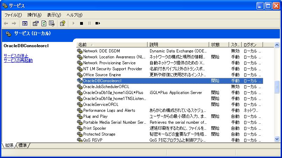Click gear icon of Network DDE DSDM
The image size is (282, 158).
point(79,51)
